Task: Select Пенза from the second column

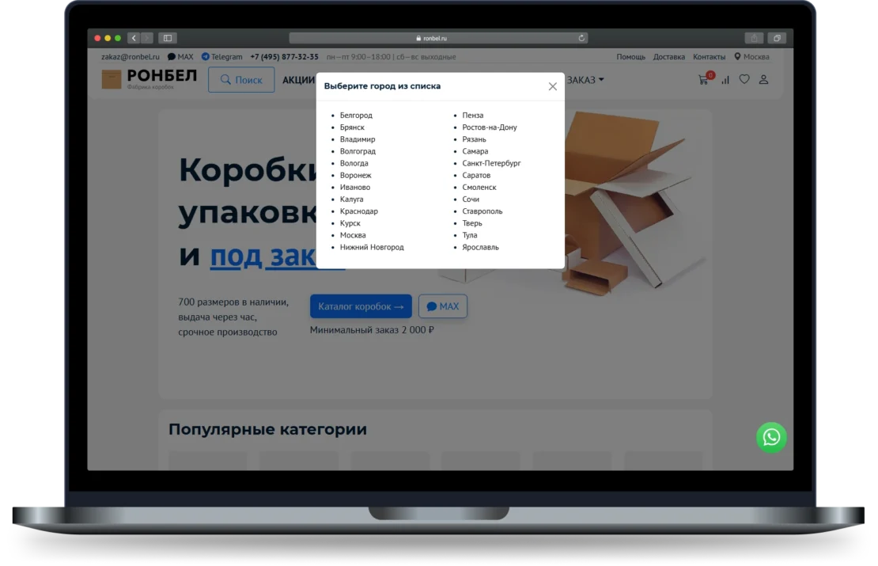Action: 472,115
